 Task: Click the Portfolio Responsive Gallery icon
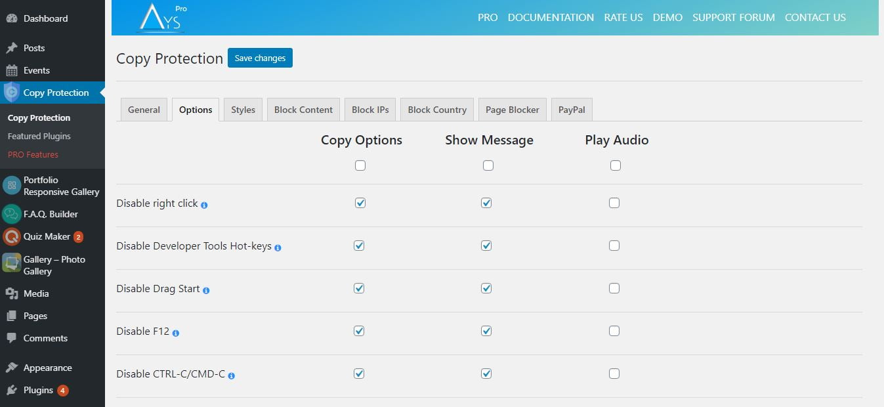[12, 186]
